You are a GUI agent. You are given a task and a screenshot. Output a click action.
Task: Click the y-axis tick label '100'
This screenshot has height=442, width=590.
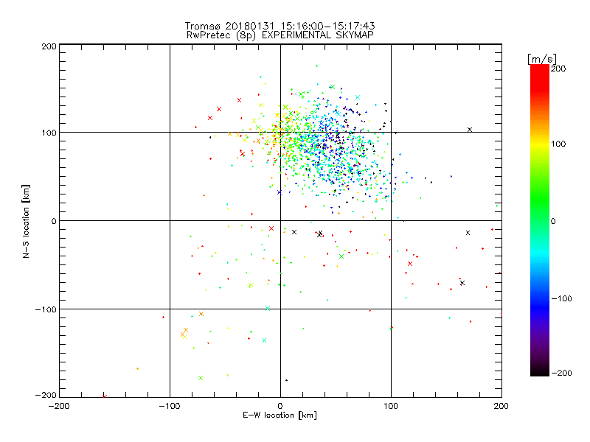coord(49,133)
